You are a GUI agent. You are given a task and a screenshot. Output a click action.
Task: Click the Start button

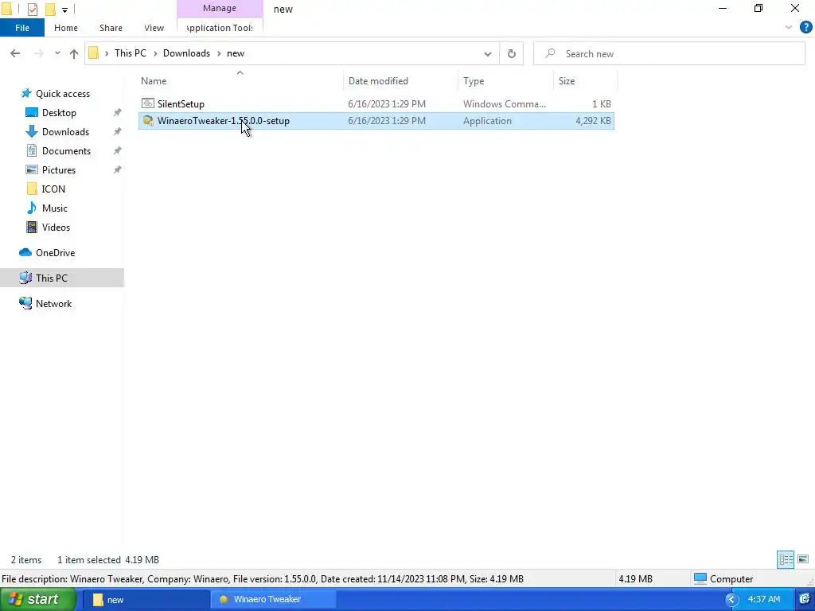pyautogui.click(x=38, y=600)
